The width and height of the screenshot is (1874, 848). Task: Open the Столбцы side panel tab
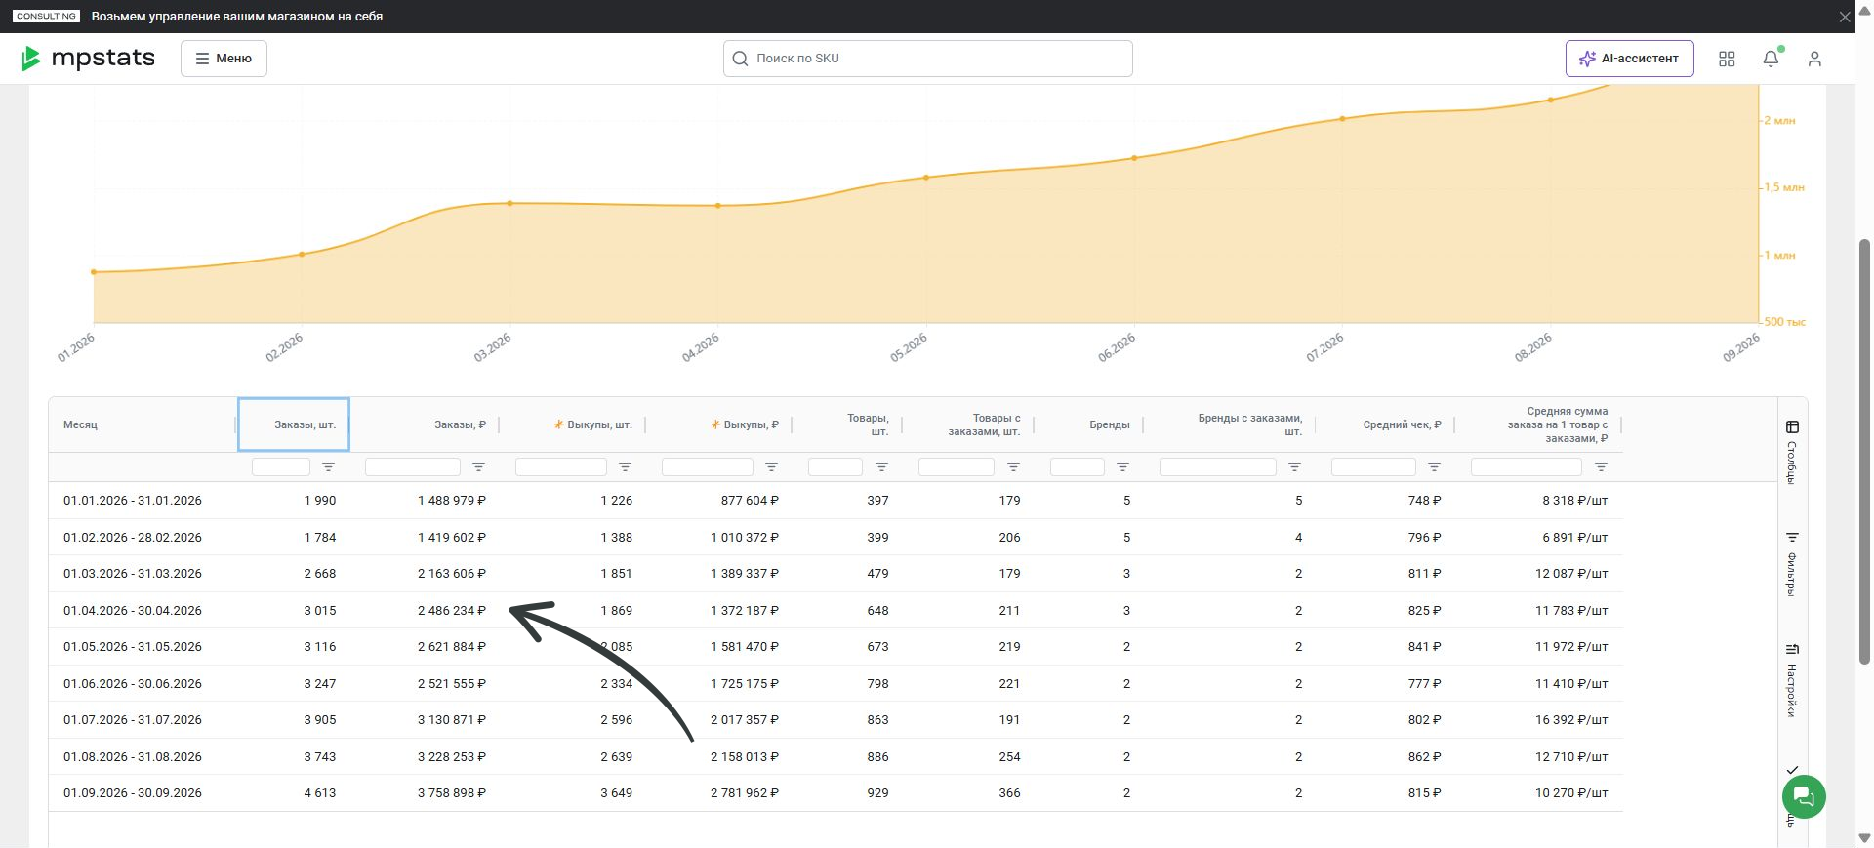click(1792, 452)
